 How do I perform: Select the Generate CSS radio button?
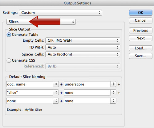tap(9, 60)
